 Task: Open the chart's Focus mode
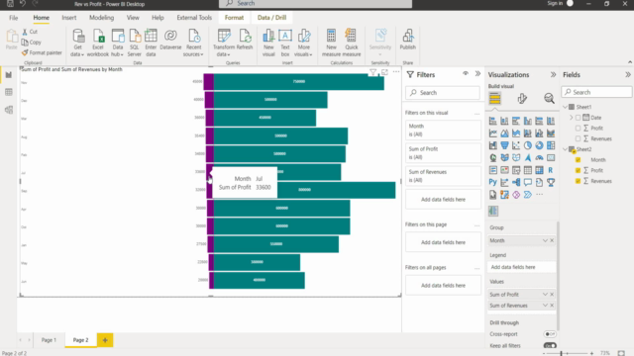[384, 72]
